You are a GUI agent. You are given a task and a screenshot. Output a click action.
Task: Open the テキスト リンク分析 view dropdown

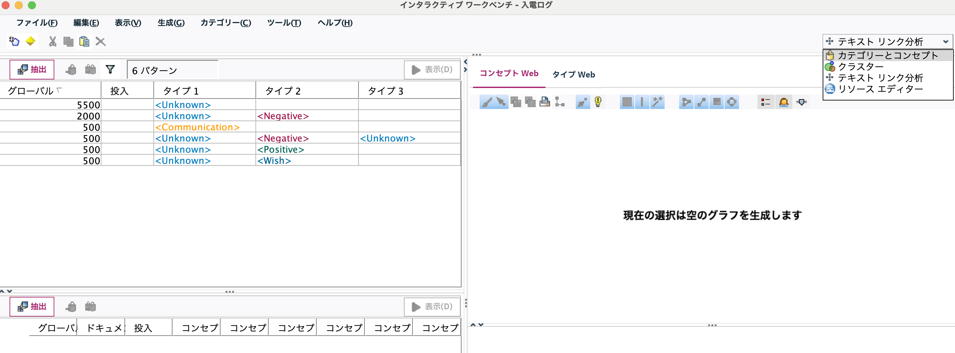pos(887,41)
